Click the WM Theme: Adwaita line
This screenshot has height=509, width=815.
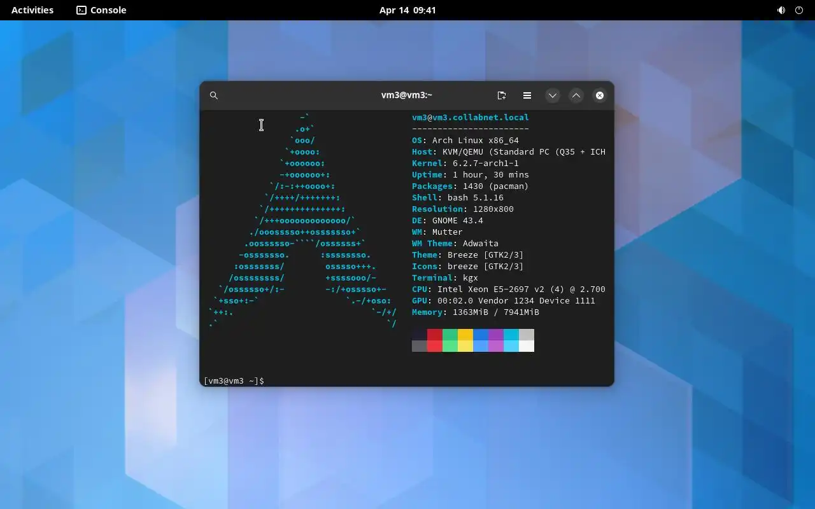(x=455, y=244)
